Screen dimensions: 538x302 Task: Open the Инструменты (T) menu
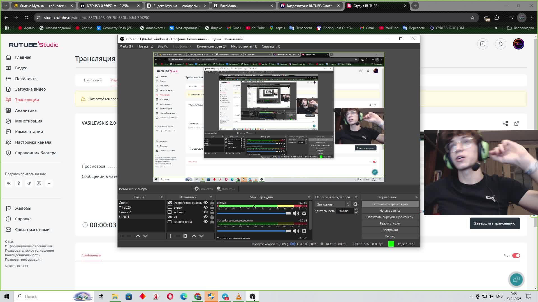pos(244,46)
